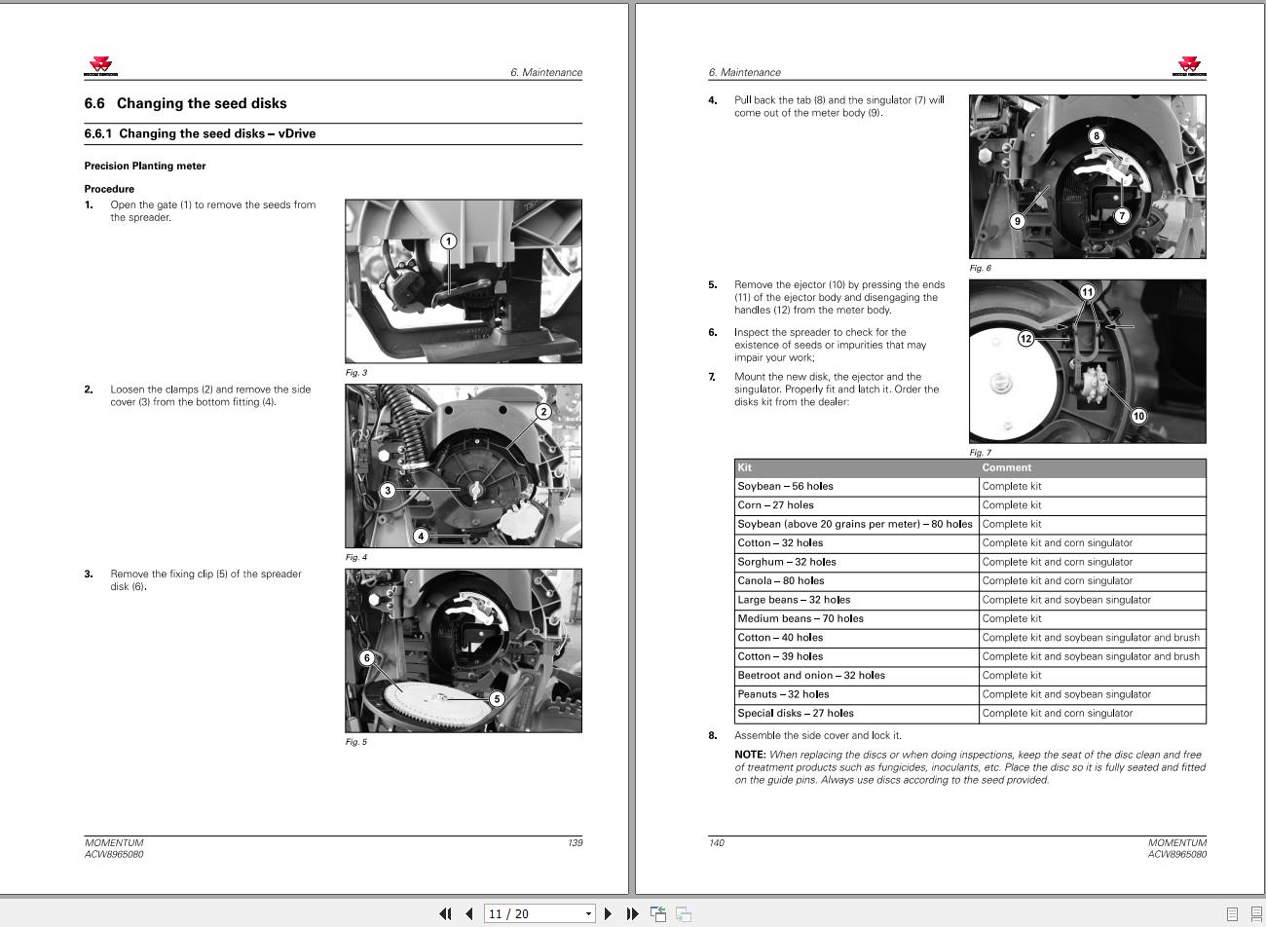Click the Fig. 7 ejector photo
Screen dimensions: 1266x927
pos(1087,361)
